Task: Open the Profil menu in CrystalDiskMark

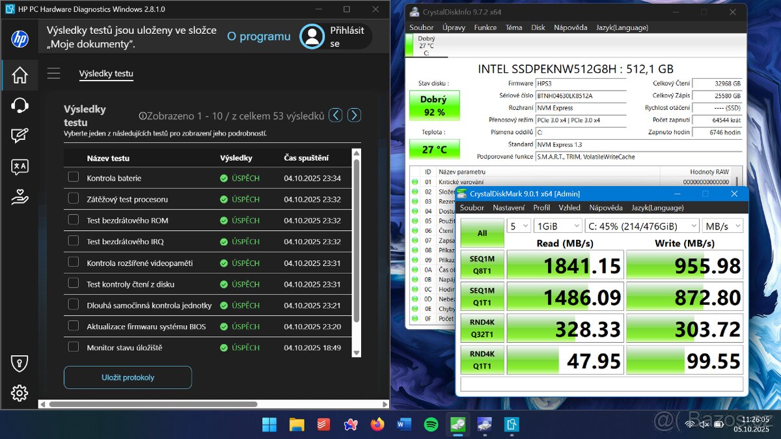Action: (x=541, y=207)
